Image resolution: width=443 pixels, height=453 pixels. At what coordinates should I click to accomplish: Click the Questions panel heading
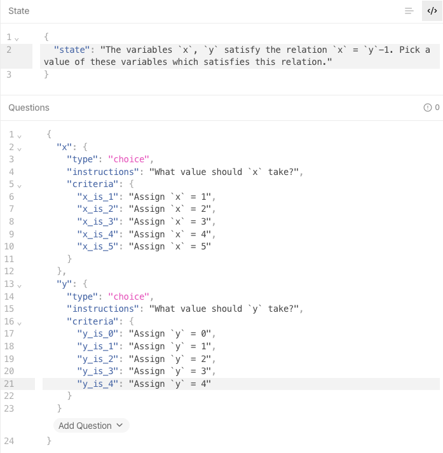pos(29,108)
